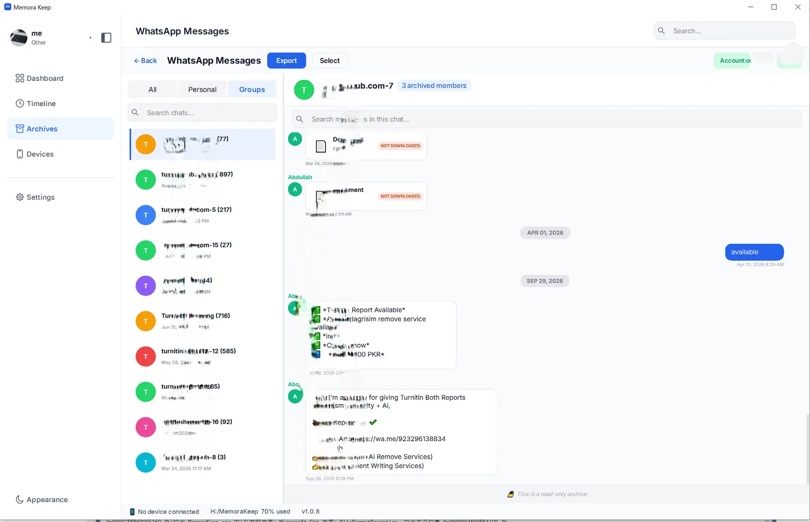810x522 pixels.
Task: Go to Timeline in the sidebar
Action: coord(61,104)
